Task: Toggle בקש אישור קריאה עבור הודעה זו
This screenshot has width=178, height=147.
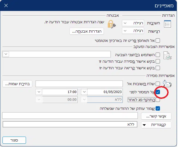Action: 158,68
